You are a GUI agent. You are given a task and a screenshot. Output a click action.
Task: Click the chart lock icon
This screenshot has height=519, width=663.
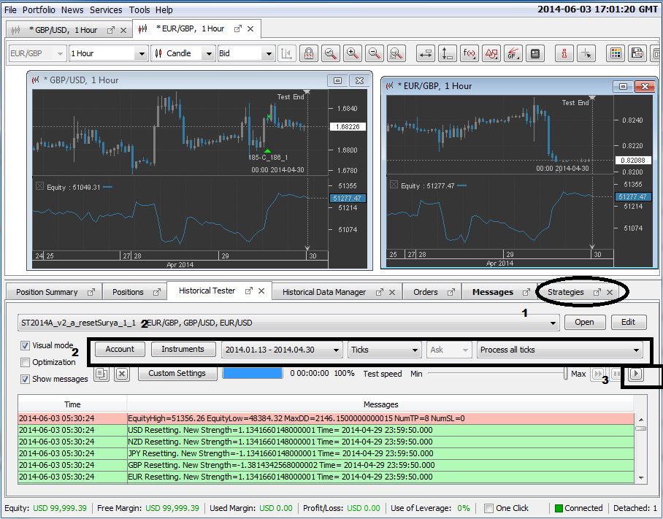309,53
